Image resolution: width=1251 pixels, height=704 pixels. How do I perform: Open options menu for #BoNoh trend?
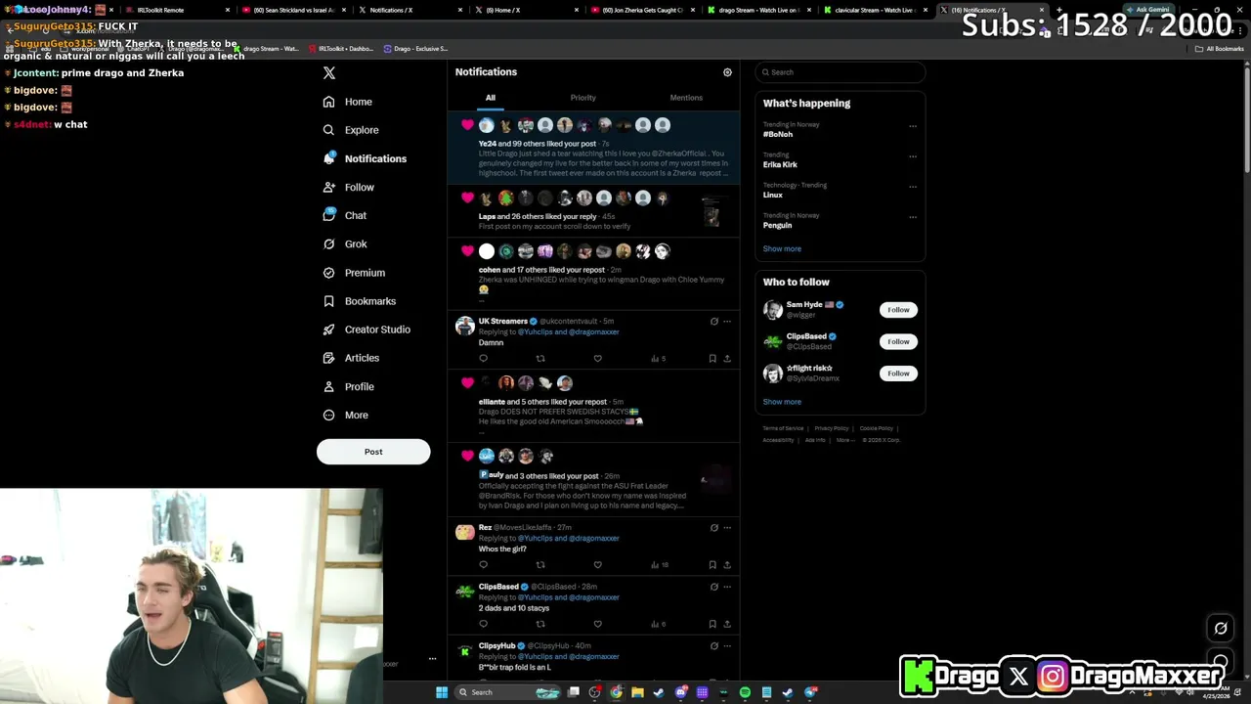click(x=913, y=126)
